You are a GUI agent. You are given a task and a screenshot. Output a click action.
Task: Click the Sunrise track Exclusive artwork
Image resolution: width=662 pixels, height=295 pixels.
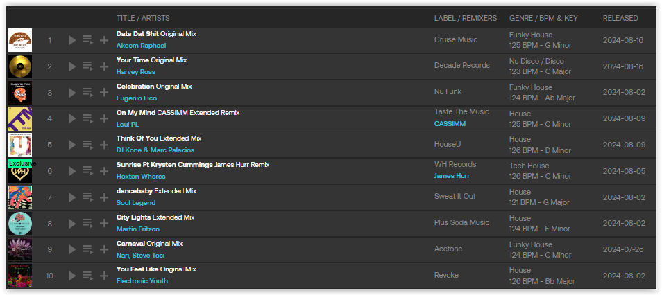20,170
